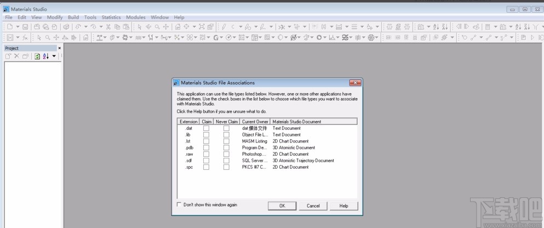Click the New document icon
The image size is (544, 228).
10,27
